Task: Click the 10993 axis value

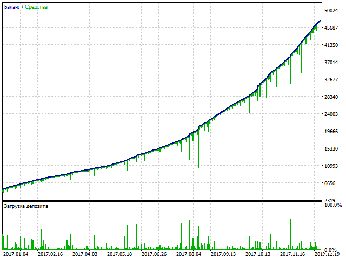Action: 331,166
